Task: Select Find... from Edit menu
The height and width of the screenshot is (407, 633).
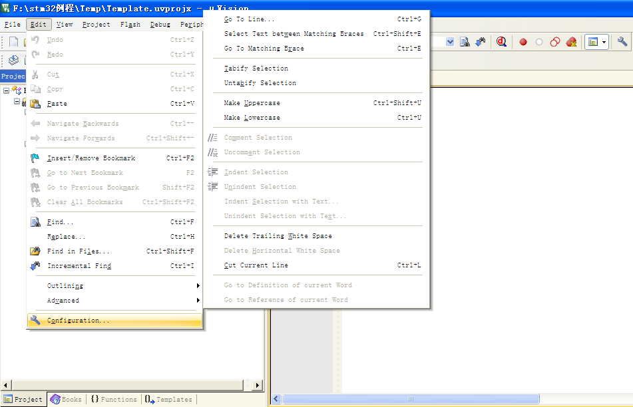Action: (x=114, y=222)
